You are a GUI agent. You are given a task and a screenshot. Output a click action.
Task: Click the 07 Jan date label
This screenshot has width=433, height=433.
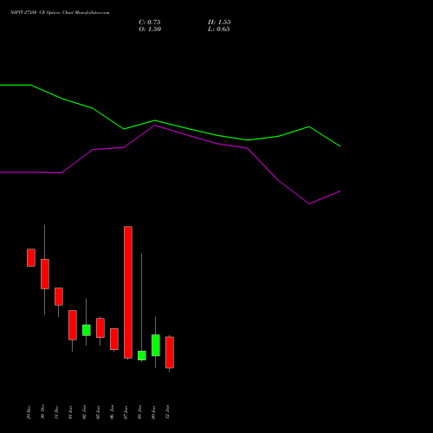(126, 412)
